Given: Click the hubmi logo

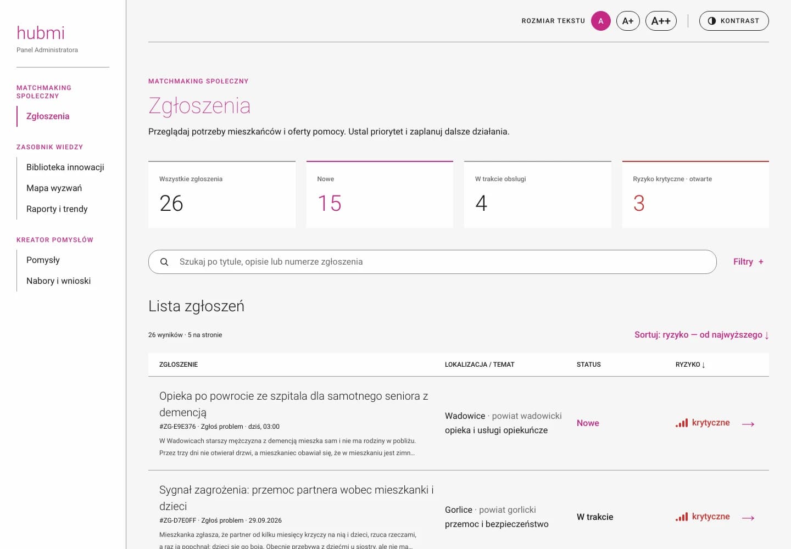Looking at the screenshot, I should [41, 33].
